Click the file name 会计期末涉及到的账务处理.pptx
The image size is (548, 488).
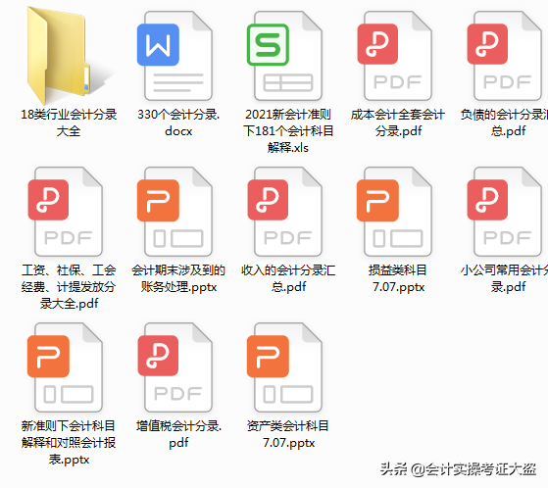pyautogui.click(x=178, y=278)
